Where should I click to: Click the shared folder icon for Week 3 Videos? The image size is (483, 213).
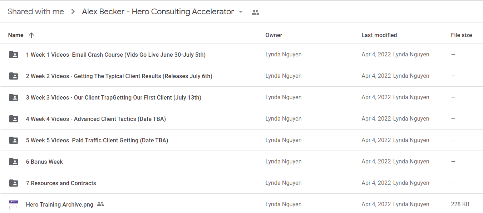tap(14, 97)
